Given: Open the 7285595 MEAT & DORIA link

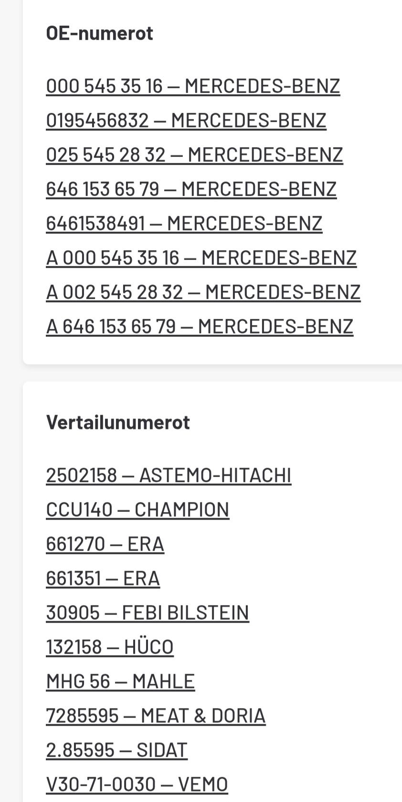Looking at the screenshot, I should 156,716.
